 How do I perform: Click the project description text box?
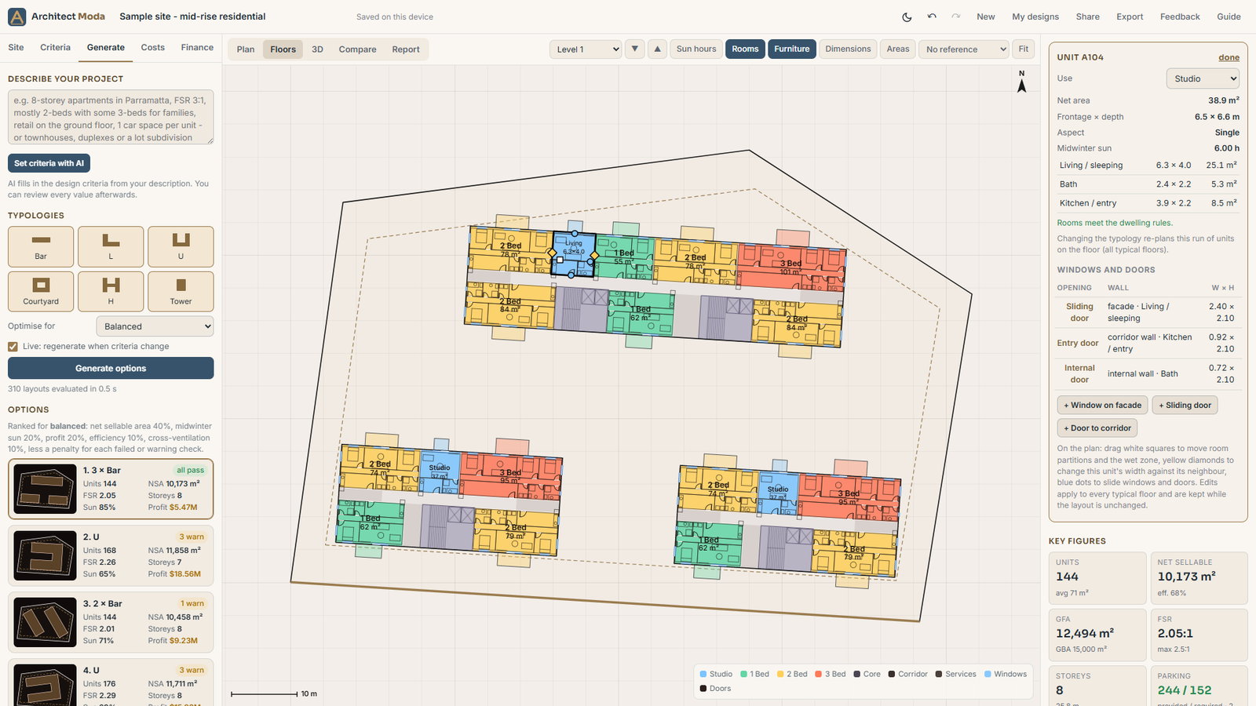pos(111,118)
